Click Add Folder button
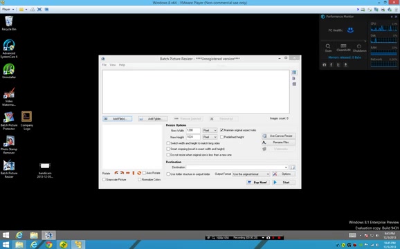Screen dimensions: 400x249 coord(153,119)
